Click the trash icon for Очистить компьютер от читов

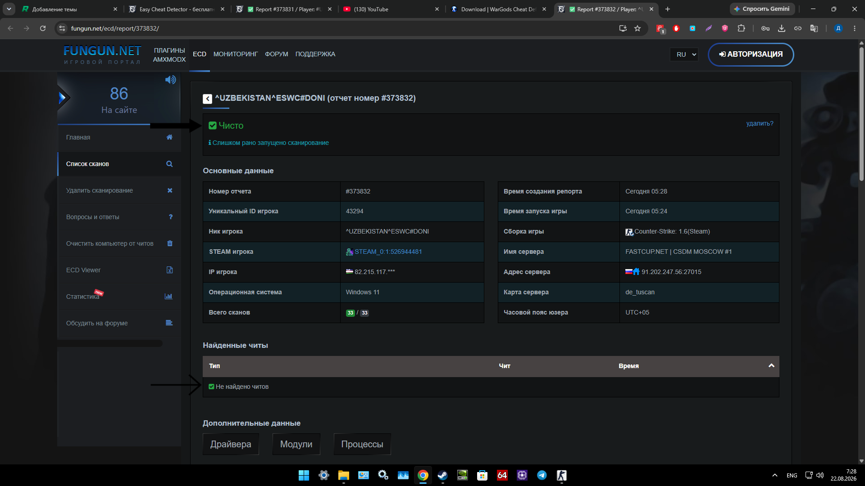170,243
